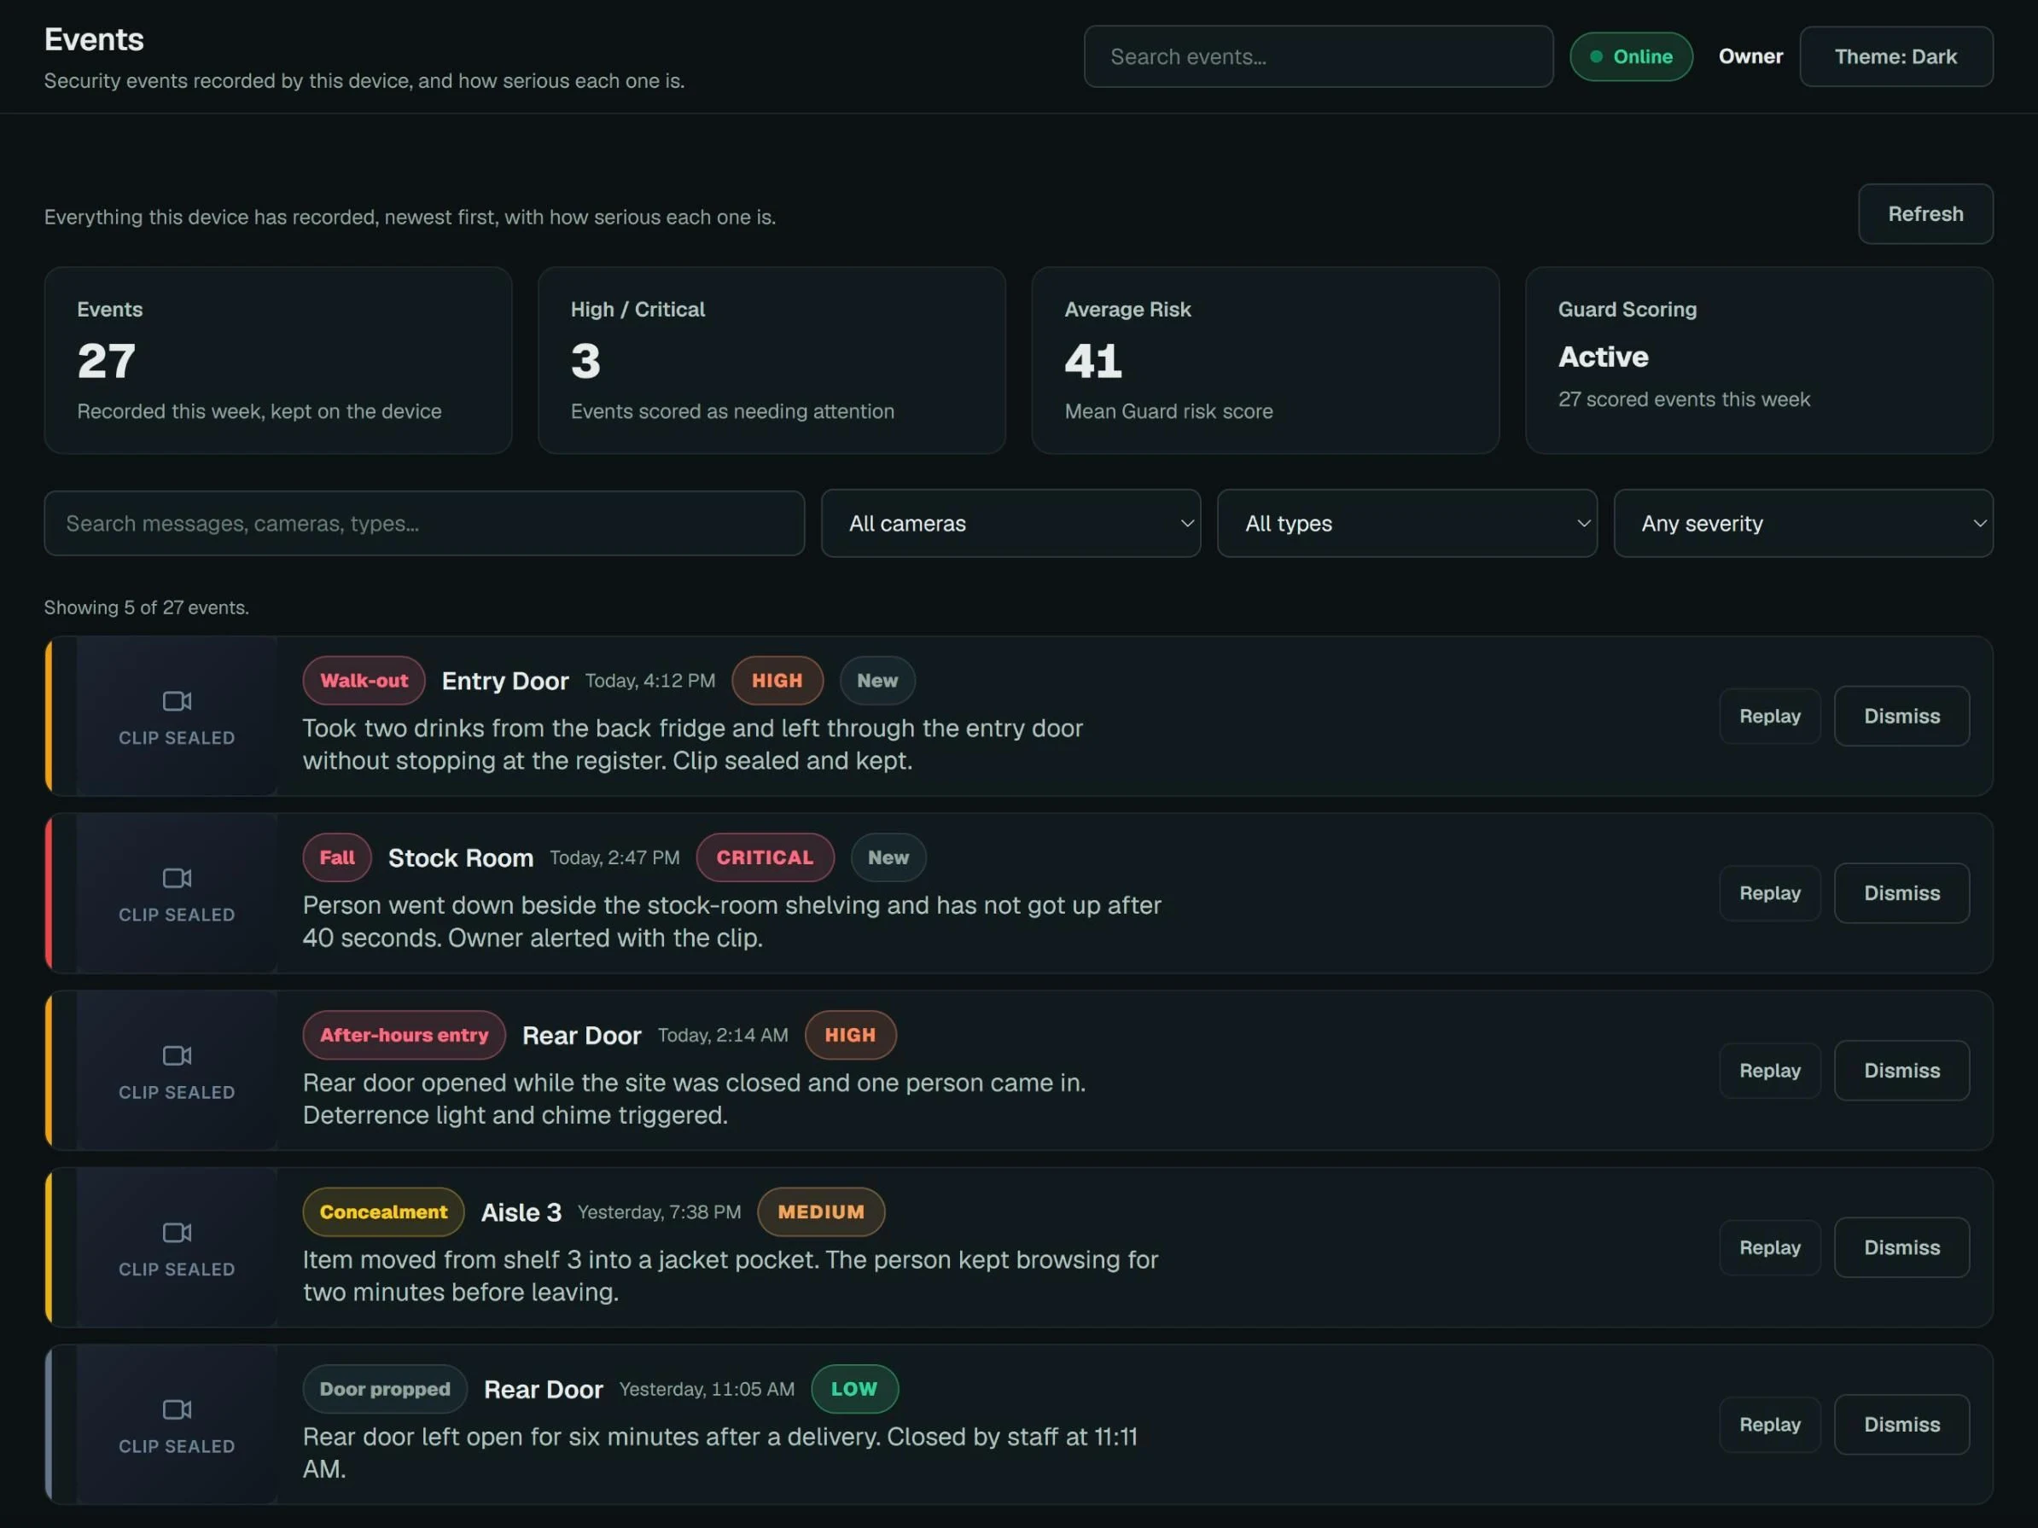
Task: Select the After-hours entry type tag
Action: pyautogui.click(x=404, y=1035)
